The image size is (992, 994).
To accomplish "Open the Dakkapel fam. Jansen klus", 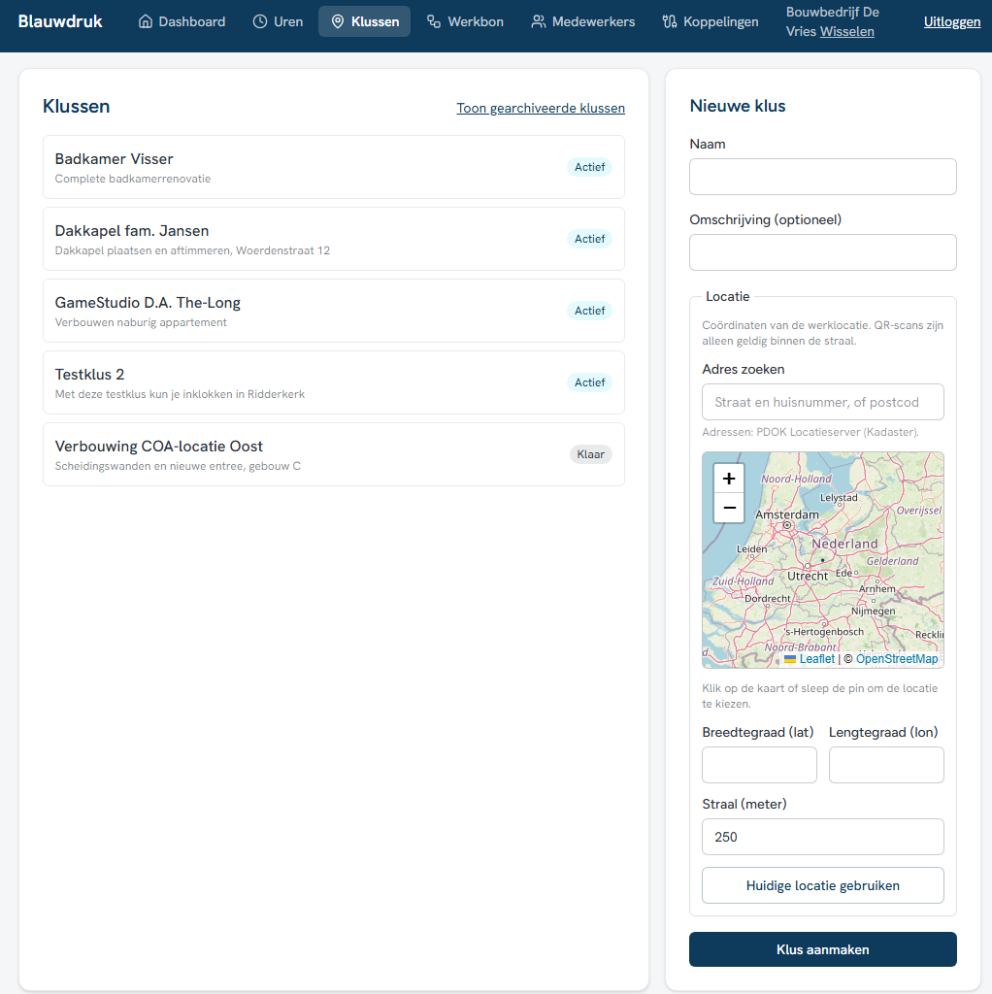I will point(333,239).
